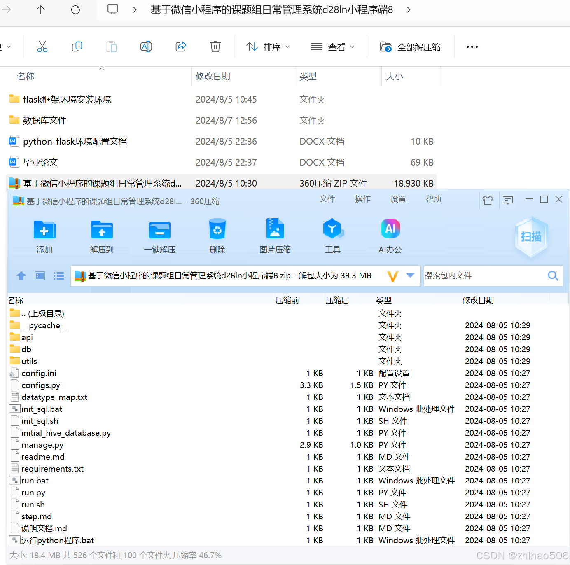Select configs.py in archive list

pyautogui.click(x=287, y=385)
